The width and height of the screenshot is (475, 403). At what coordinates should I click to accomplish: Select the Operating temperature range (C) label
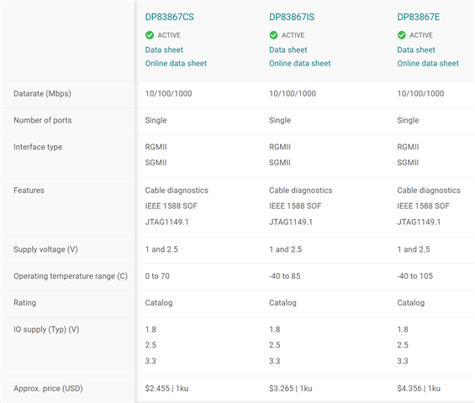71,276
